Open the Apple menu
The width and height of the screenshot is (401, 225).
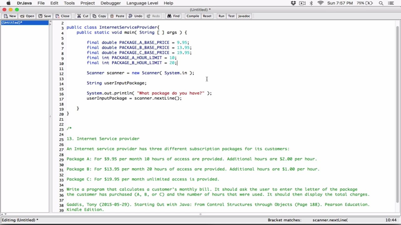point(8,3)
